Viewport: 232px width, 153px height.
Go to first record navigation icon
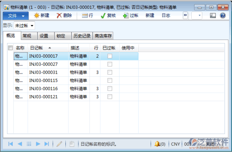pyautogui.click(x=10, y=144)
